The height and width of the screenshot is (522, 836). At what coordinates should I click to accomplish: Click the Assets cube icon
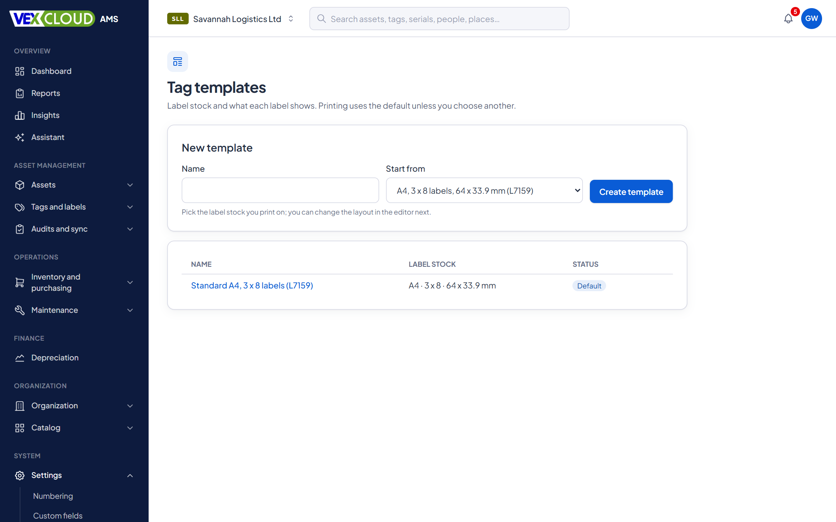(20, 185)
